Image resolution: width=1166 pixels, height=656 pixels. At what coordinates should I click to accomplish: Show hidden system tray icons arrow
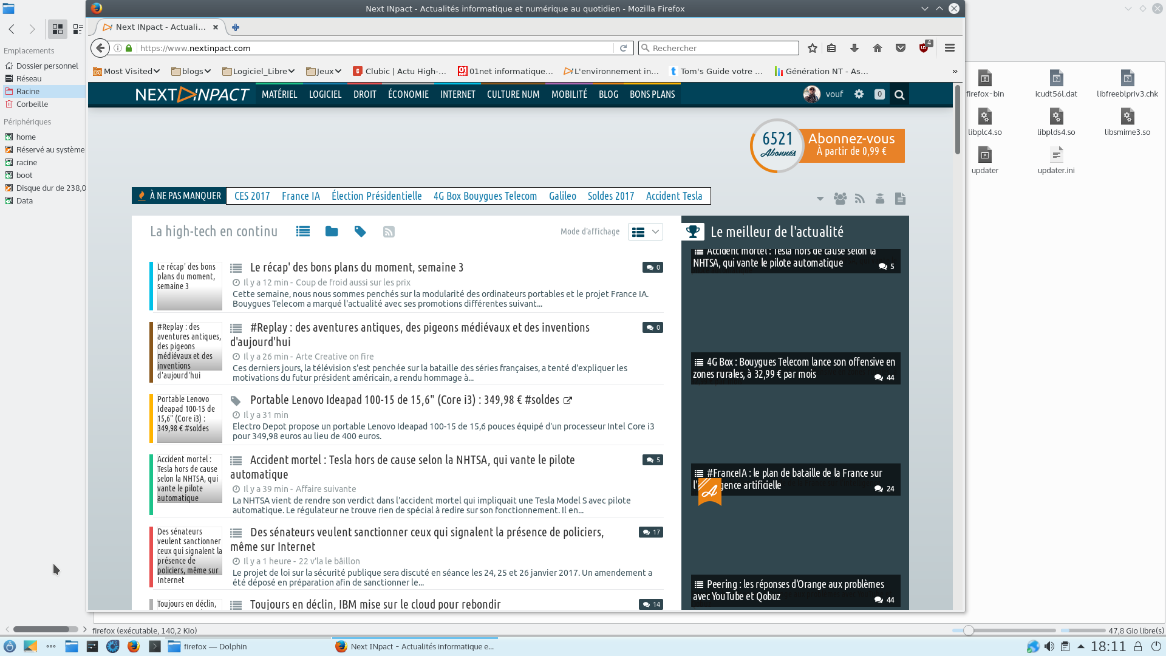(1080, 646)
